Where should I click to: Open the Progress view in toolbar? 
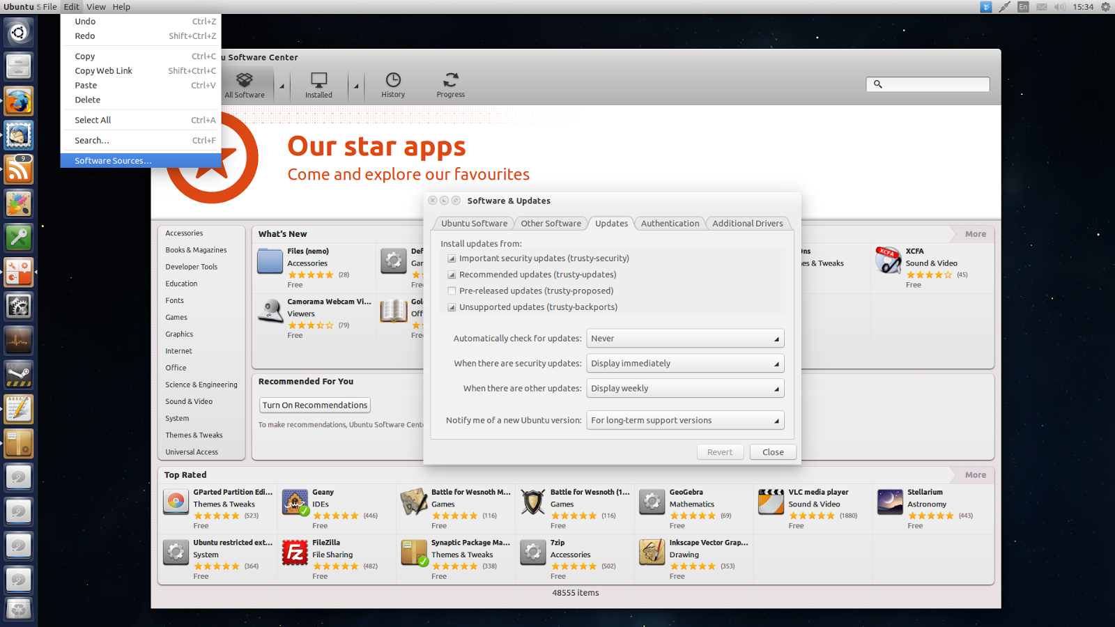[451, 85]
